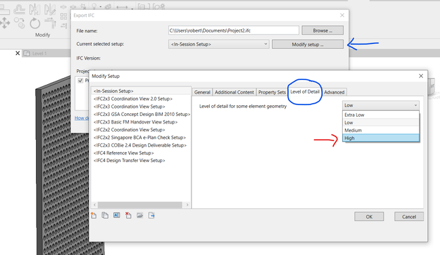Screen dimensions: 440x255
Task: Select <IFC2x3 COBie 2.4 Design Deliverable Setup>
Action: coord(140,145)
